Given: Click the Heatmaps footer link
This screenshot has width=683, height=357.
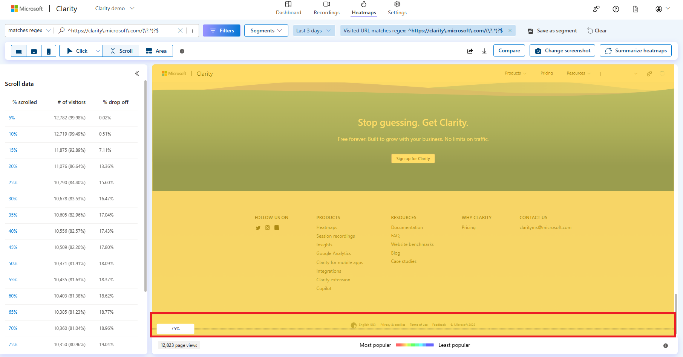Looking at the screenshot, I should tap(327, 227).
